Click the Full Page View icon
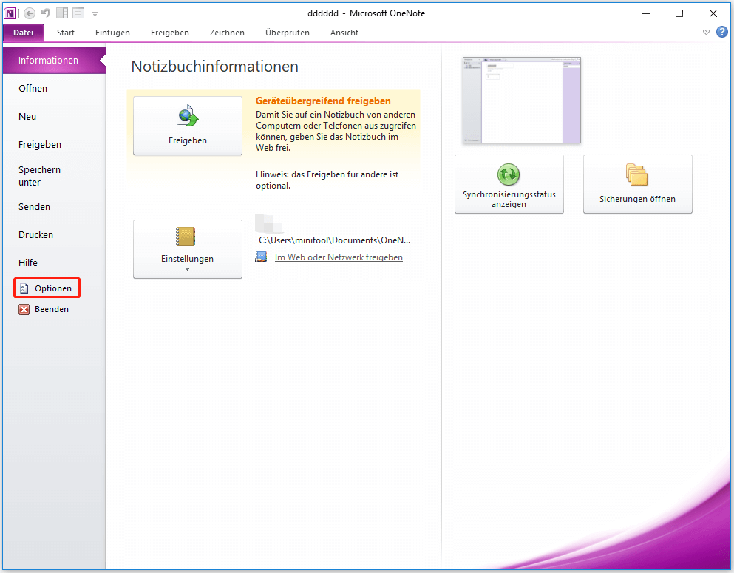 [x=78, y=13]
